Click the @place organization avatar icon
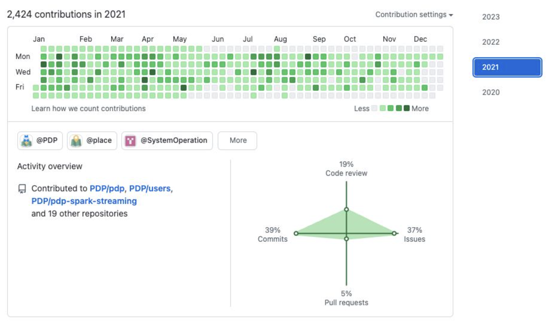 (x=76, y=140)
